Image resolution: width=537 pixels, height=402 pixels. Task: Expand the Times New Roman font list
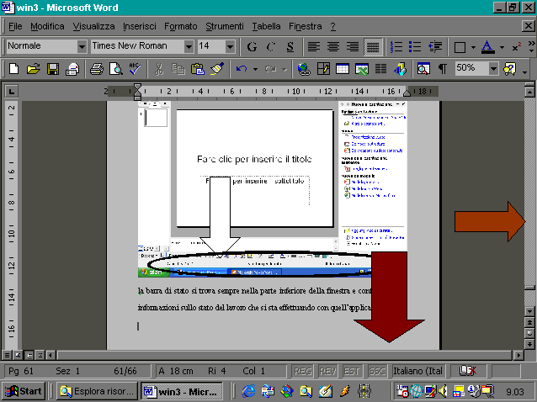click(189, 46)
